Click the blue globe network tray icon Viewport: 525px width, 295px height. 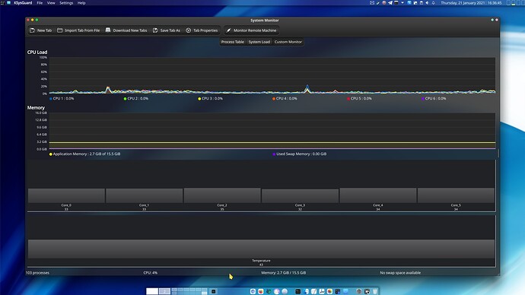click(x=409, y=3)
